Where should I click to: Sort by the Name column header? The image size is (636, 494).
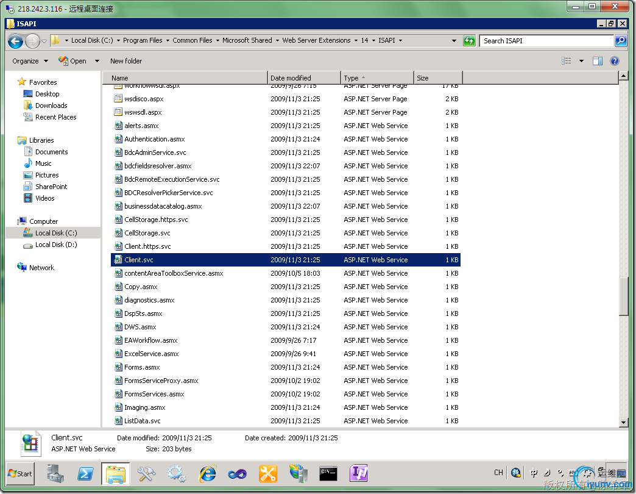click(185, 78)
